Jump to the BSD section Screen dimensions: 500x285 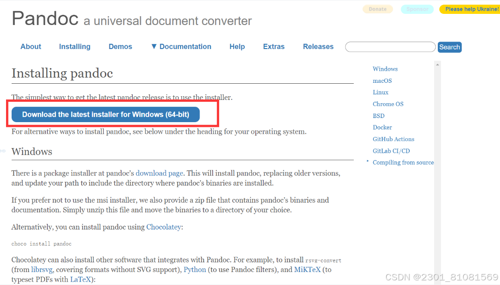(x=378, y=116)
